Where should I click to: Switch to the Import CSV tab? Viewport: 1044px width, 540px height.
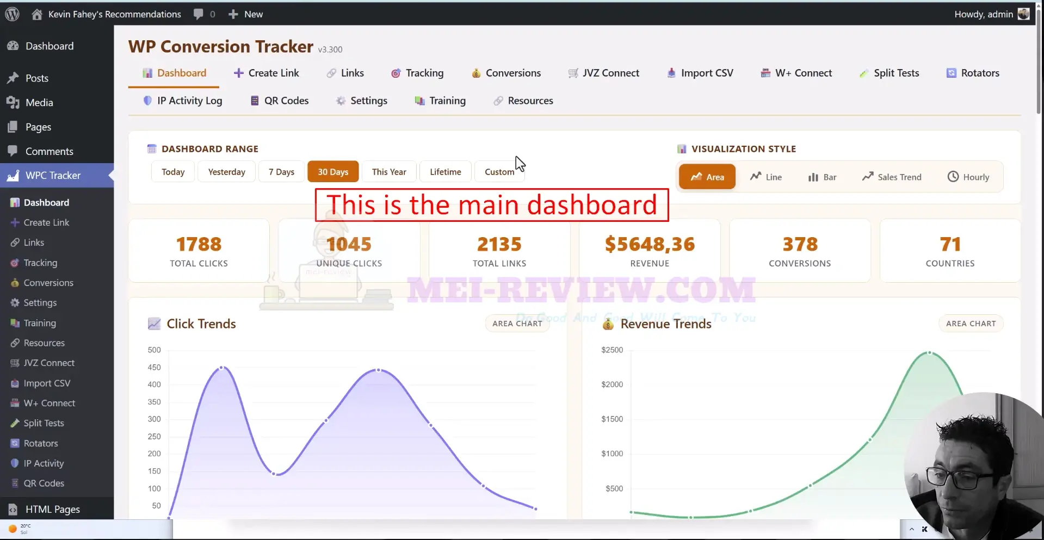tap(700, 73)
